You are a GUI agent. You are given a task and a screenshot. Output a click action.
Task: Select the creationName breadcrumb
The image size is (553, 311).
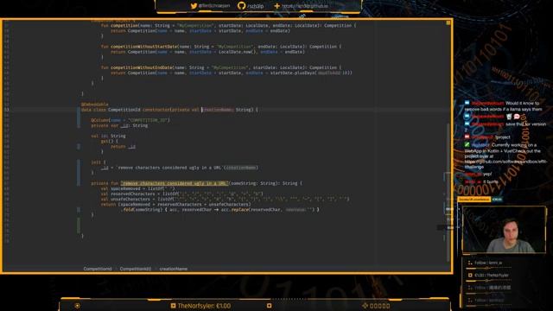click(174, 269)
